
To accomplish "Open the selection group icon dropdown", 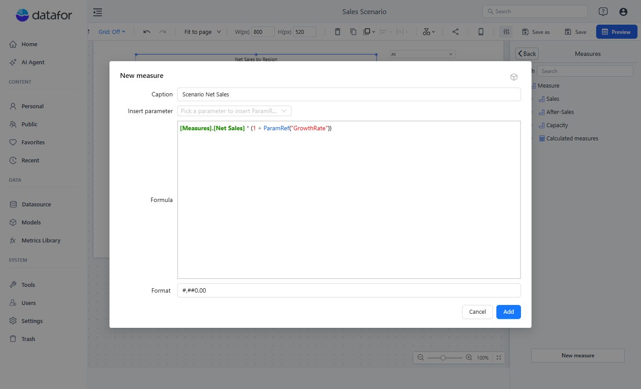I will pyautogui.click(x=369, y=32).
